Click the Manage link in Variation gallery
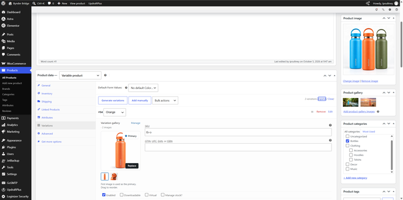403x200 pixels. tap(135, 123)
